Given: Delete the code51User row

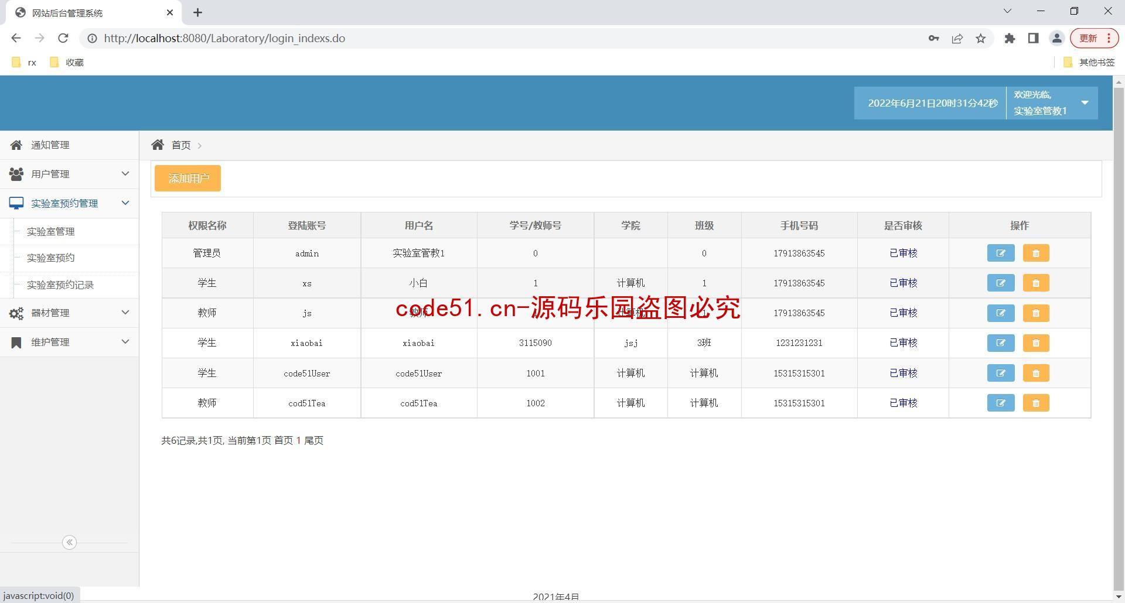Looking at the screenshot, I should coord(1035,374).
